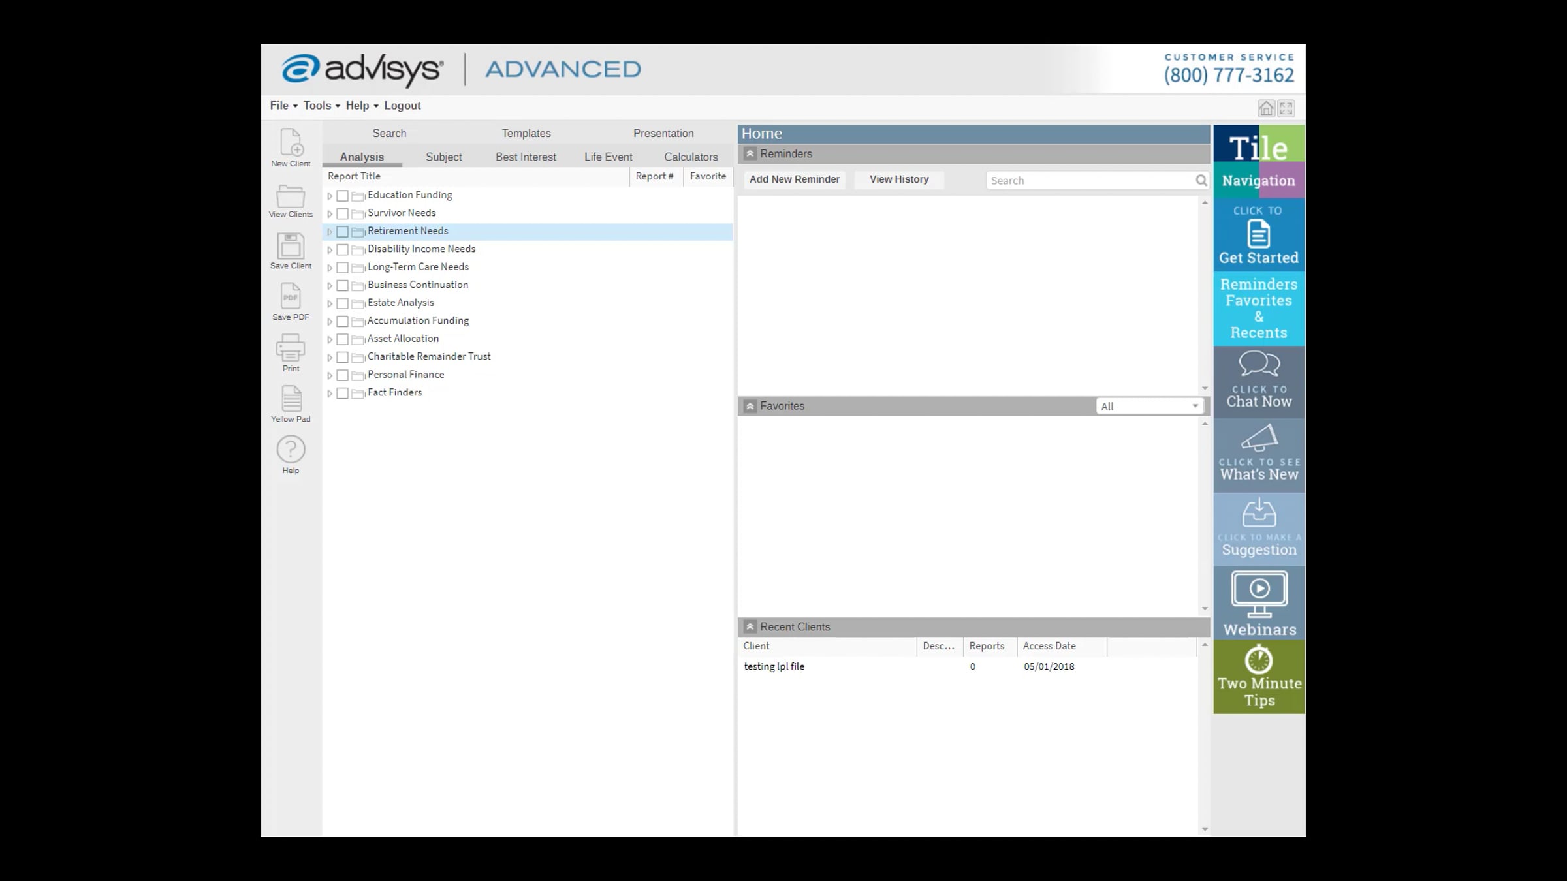Click the Add New Reminder button
The width and height of the screenshot is (1567, 881).
pyautogui.click(x=794, y=179)
